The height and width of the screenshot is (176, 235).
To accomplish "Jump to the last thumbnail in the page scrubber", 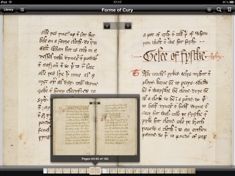I will [x=191, y=171].
